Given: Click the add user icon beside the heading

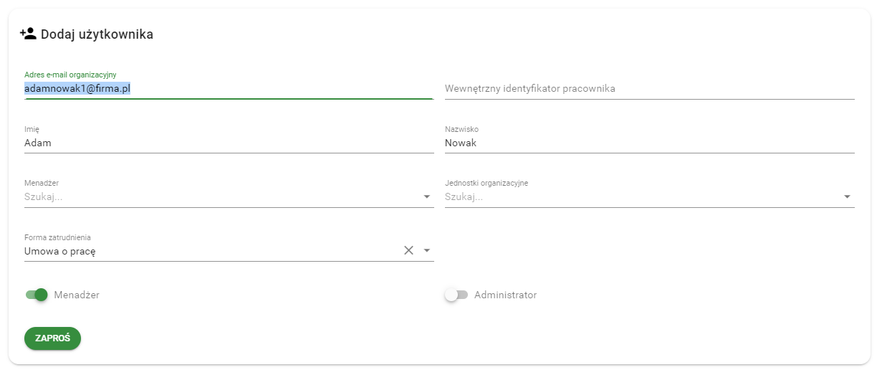Looking at the screenshot, I should tap(28, 34).
